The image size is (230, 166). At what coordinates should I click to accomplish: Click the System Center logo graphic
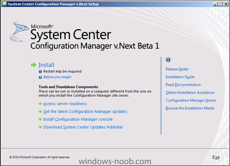tap(19, 31)
